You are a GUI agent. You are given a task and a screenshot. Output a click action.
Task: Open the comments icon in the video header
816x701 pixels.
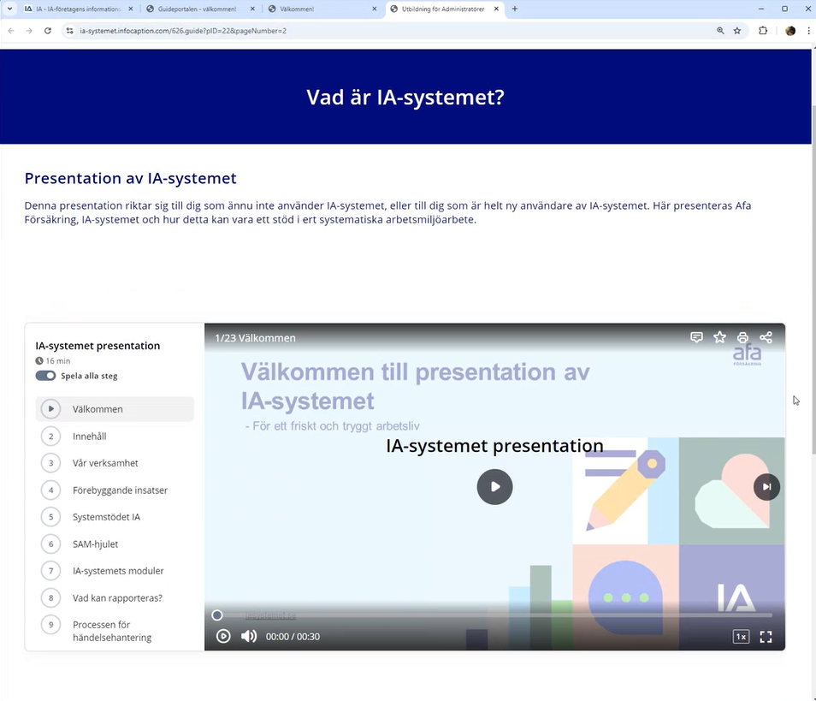point(696,337)
